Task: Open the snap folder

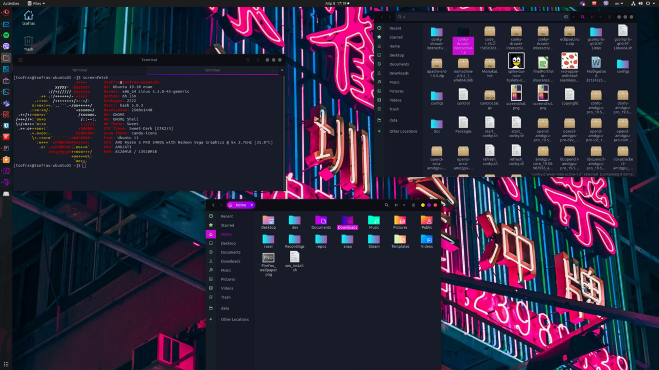Action: click(348, 242)
